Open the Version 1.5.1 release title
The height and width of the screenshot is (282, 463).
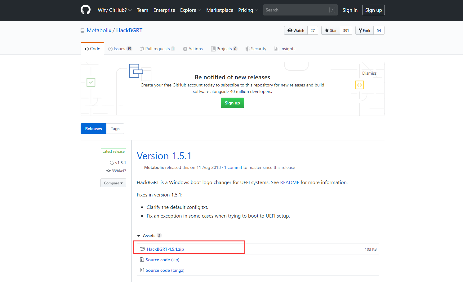164,156
